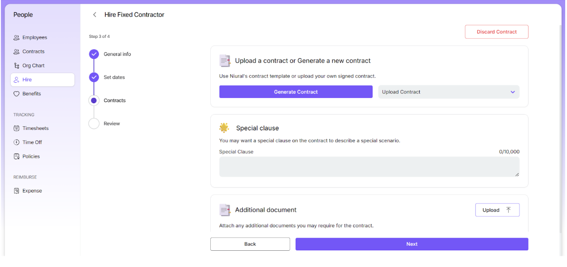The height and width of the screenshot is (267, 567).
Task: Click the Discard Contract button
Action: 496,32
